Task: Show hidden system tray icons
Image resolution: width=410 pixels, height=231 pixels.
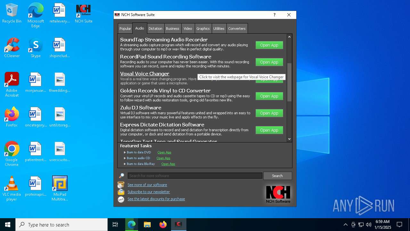Action: point(345,225)
